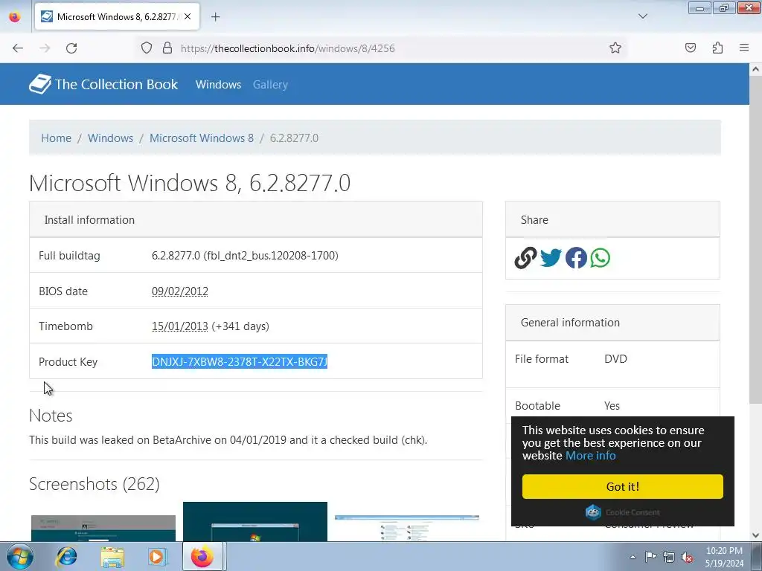
Task: Click the Firefox taskbar button
Action: 202,556
